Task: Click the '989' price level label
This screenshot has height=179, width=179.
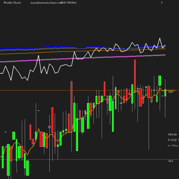Action: coord(171,92)
